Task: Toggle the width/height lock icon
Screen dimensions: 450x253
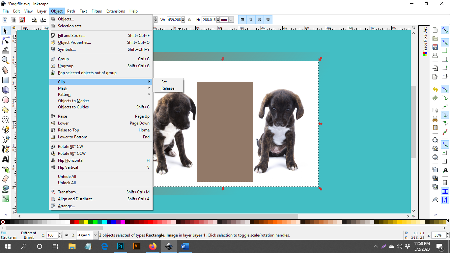Action: [x=189, y=20]
